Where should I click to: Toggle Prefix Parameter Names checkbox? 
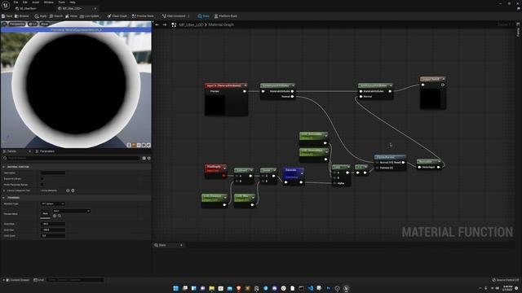42,185
